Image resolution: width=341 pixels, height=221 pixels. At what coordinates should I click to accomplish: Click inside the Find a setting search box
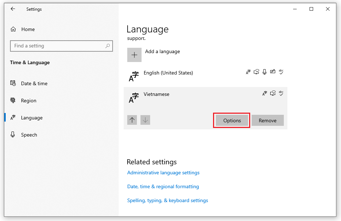coord(61,46)
